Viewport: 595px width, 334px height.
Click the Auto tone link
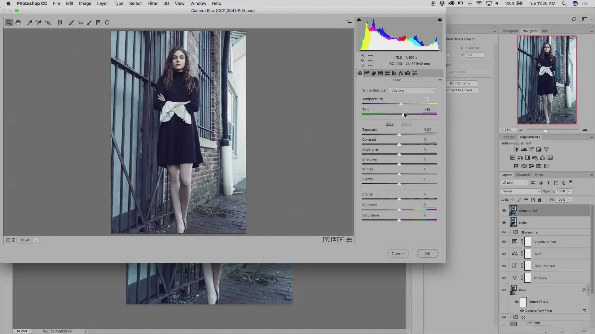coord(390,124)
